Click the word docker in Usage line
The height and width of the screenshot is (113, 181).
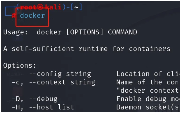click(49, 32)
